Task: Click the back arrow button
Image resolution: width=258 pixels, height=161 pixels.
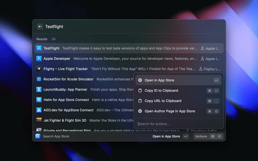Action: pos(40,27)
